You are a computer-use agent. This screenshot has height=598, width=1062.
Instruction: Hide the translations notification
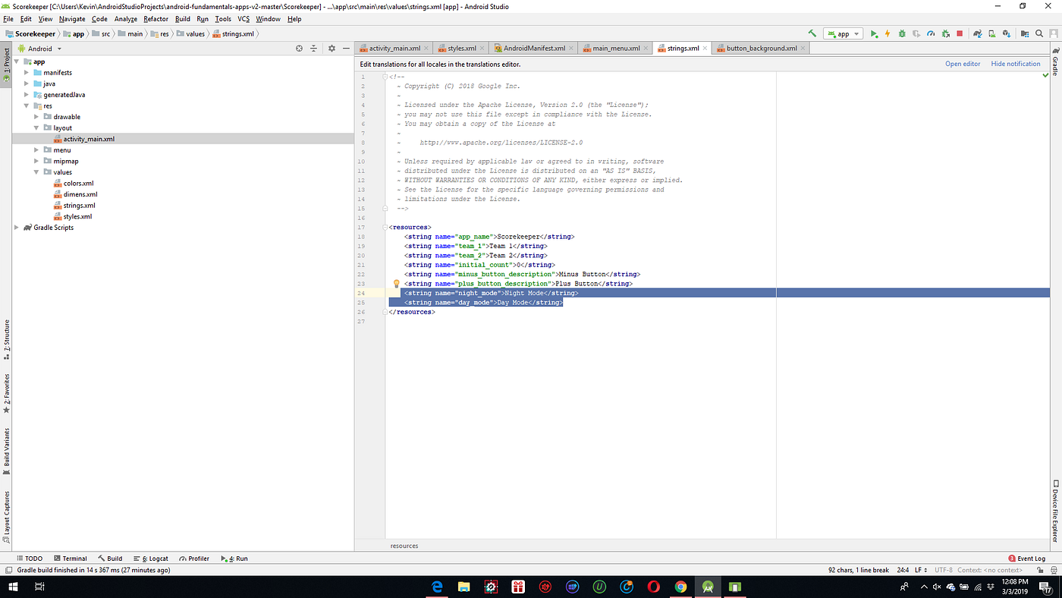point(1016,64)
